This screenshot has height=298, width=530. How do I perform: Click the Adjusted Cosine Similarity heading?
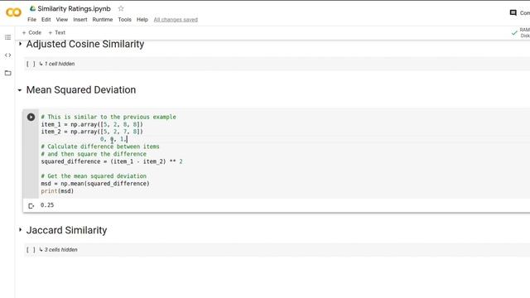pos(85,44)
